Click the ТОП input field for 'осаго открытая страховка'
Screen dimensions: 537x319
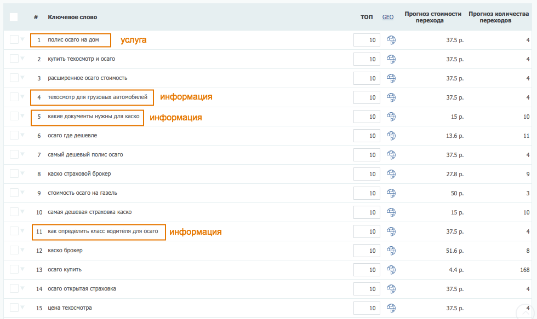coord(367,289)
